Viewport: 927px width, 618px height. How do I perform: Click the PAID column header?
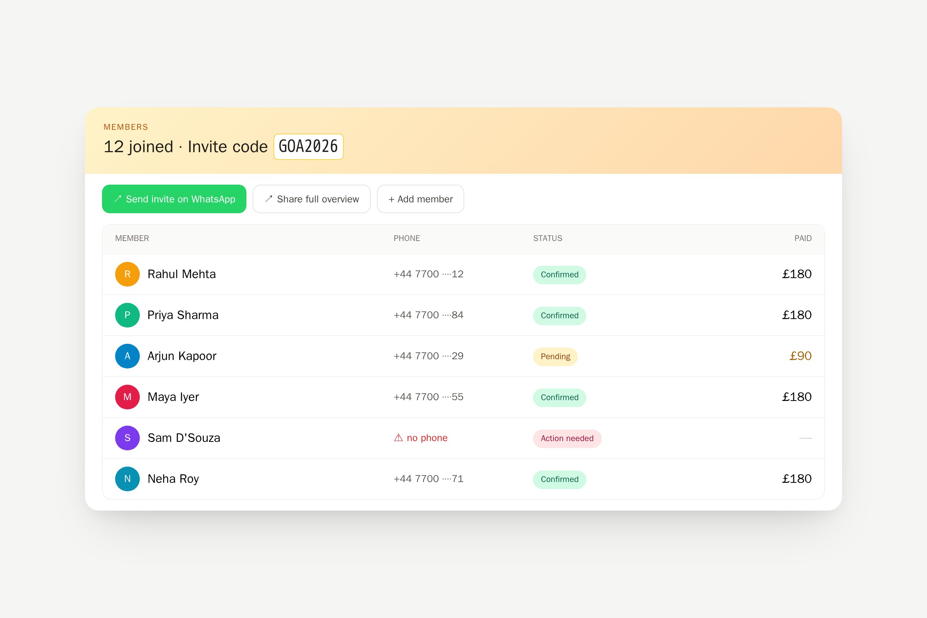tap(803, 238)
